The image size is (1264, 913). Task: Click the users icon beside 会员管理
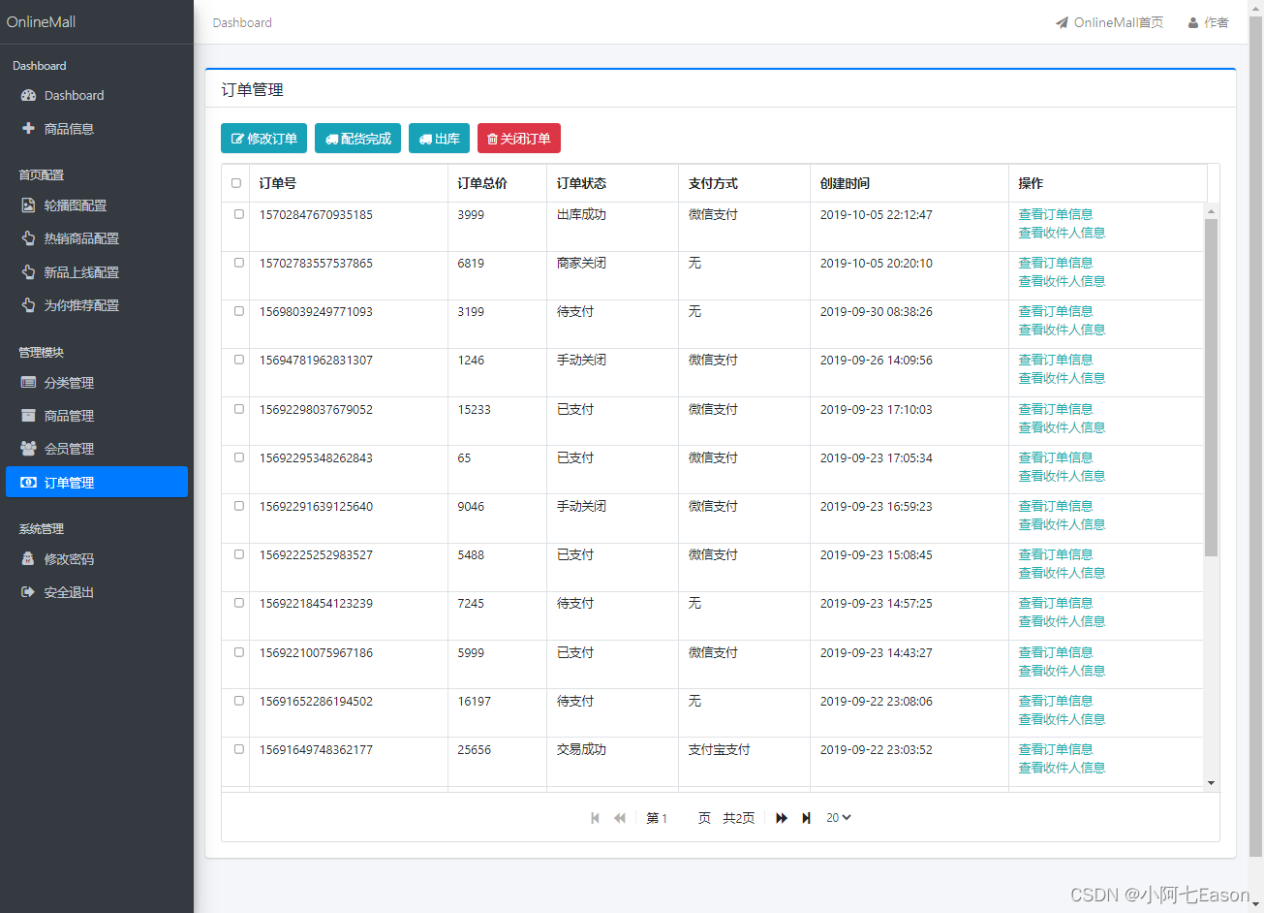tap(28, 449)
